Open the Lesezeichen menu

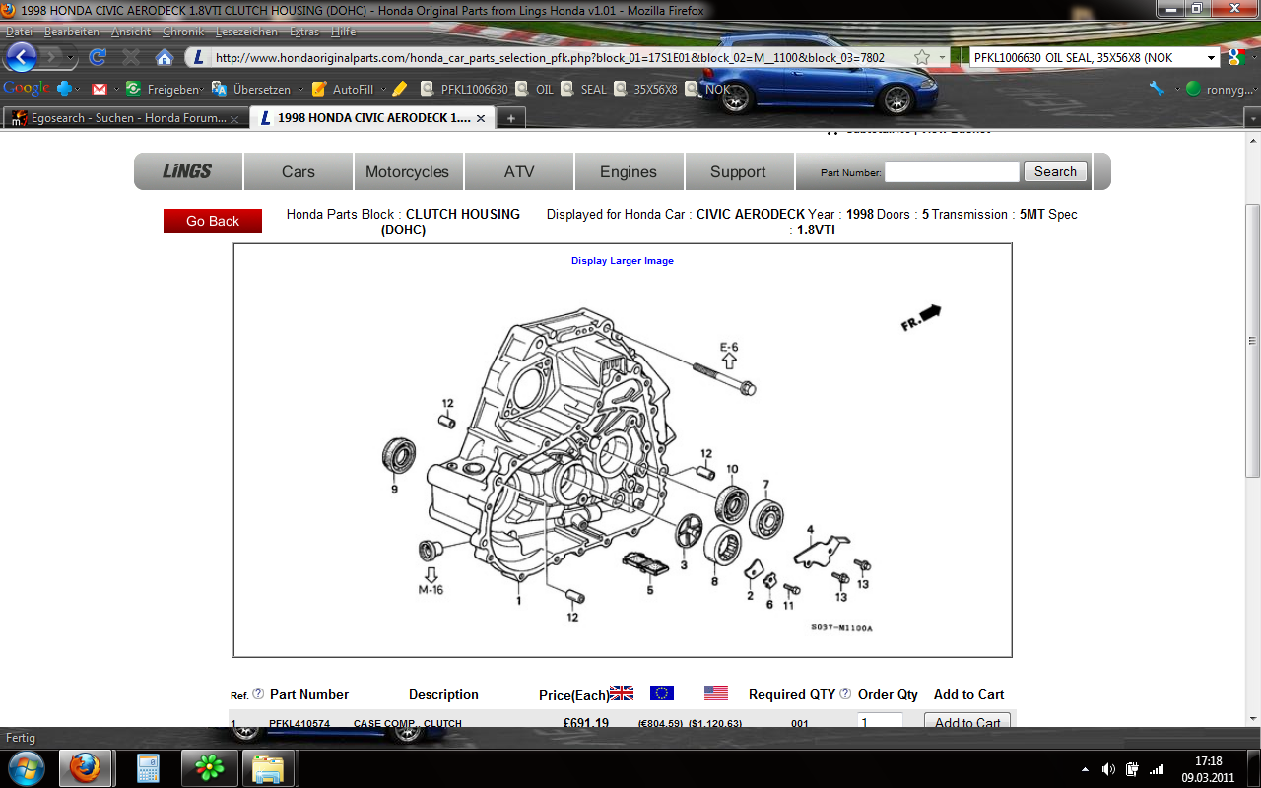tap(246, 32)
